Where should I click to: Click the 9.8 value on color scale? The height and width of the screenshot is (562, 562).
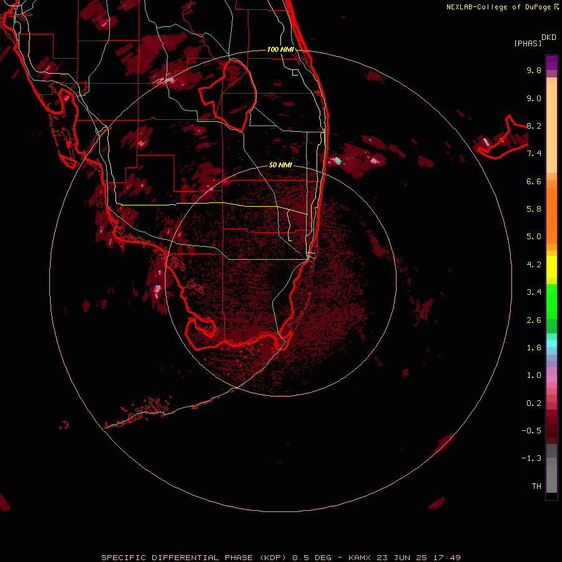pyautogui.click(x=534, y=70)
